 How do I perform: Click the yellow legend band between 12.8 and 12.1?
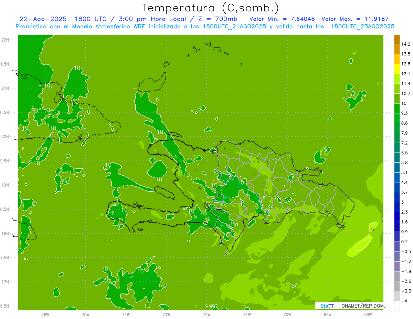coord(397,69)
